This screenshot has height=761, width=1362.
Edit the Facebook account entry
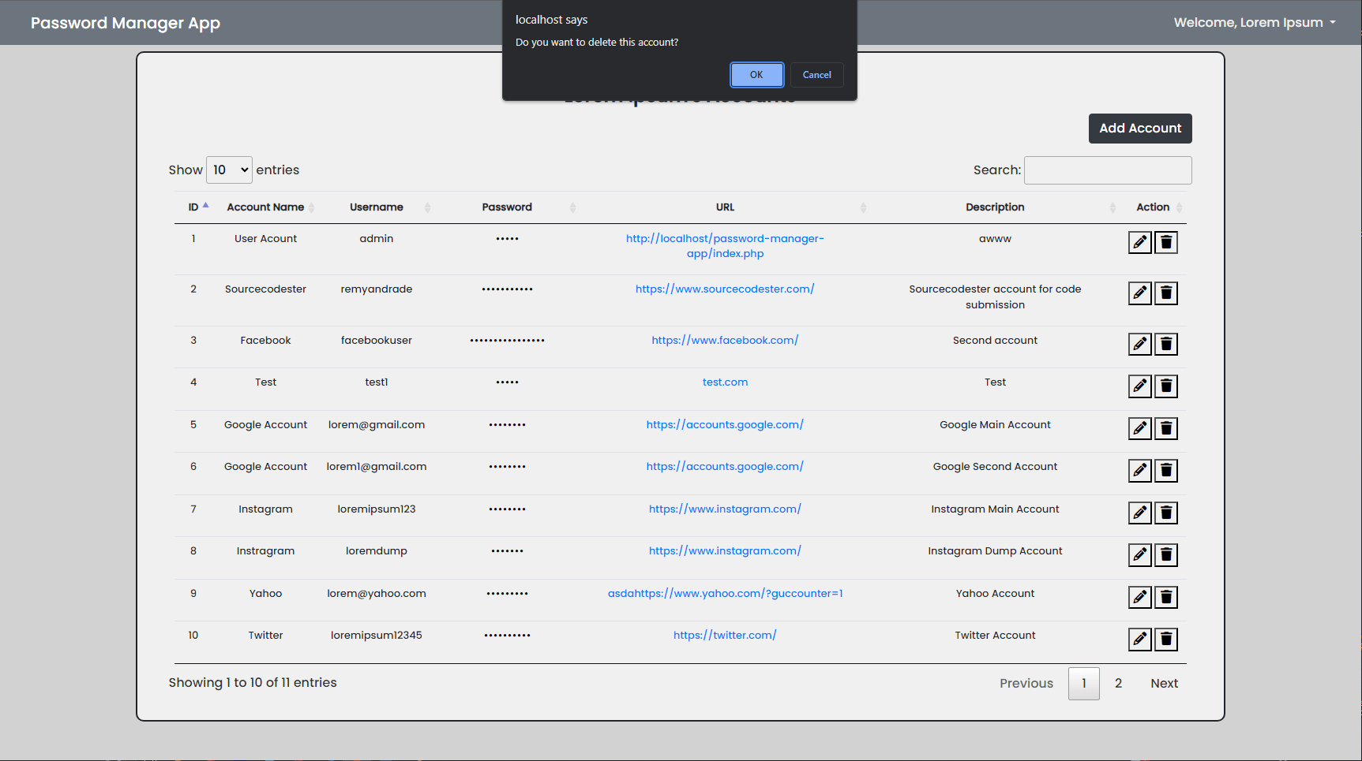tap(1139, 344)
